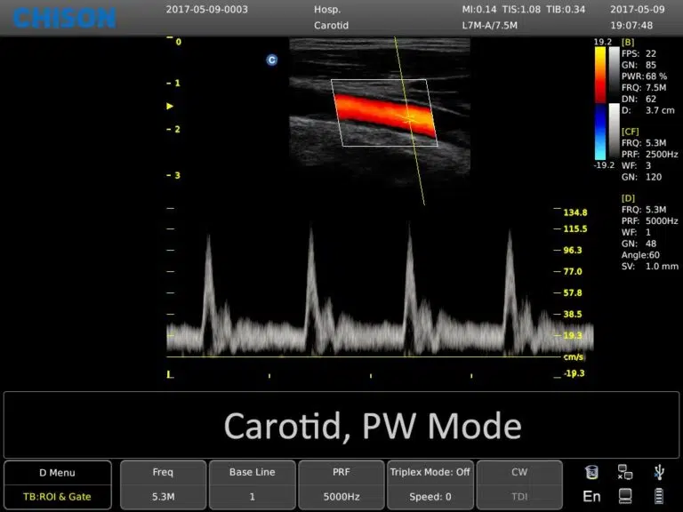Click the computer monitor icon
Image resolution: width=683 pixels, height=512 pixels.
coord(625,496)
